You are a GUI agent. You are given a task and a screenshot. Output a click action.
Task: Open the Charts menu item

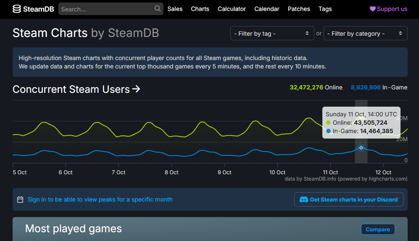coord(200,9)
